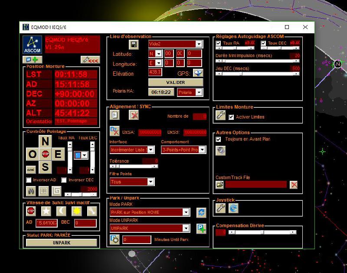Open the Longitude E direction dropdown
Screen dimensions: 347x273
coord(158,63)
